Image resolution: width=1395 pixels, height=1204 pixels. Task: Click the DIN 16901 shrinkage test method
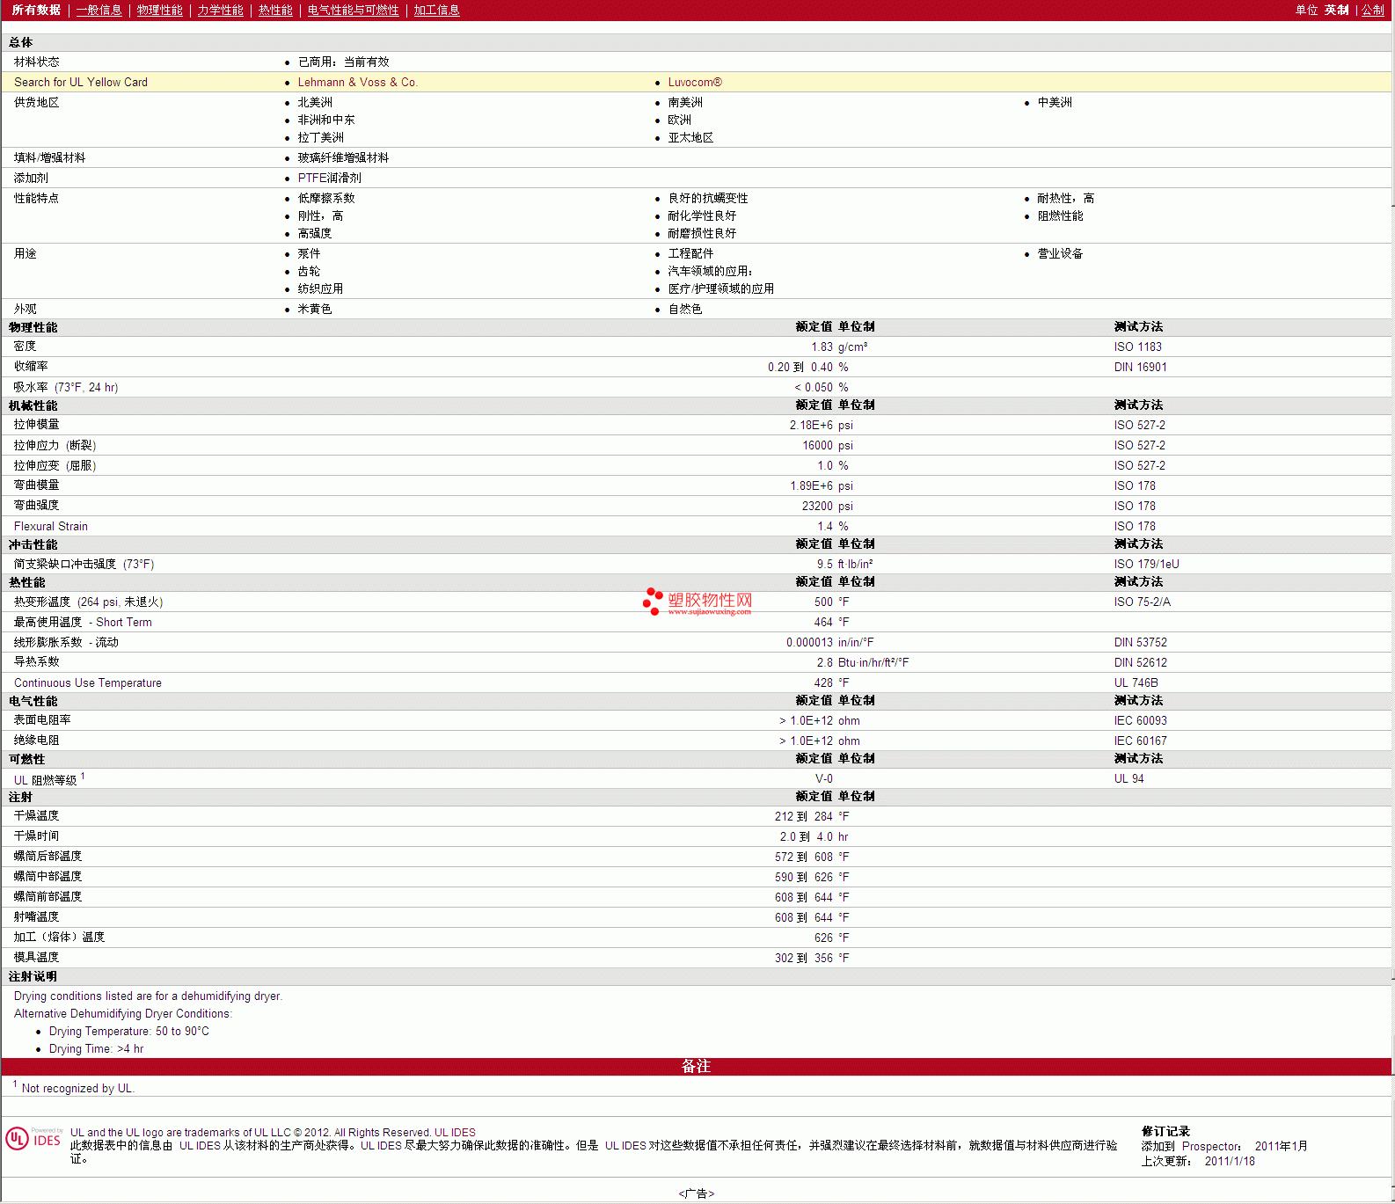pos(1140,368)
